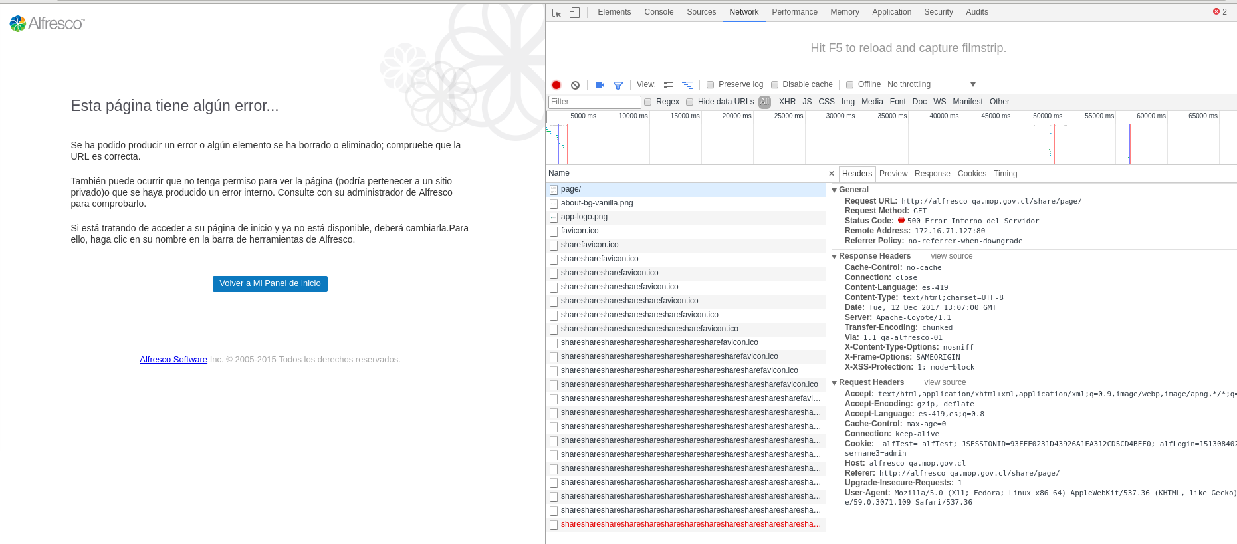Clear the network log
The width and height of the screenshot is (1237, 544).
click(576, 85)
